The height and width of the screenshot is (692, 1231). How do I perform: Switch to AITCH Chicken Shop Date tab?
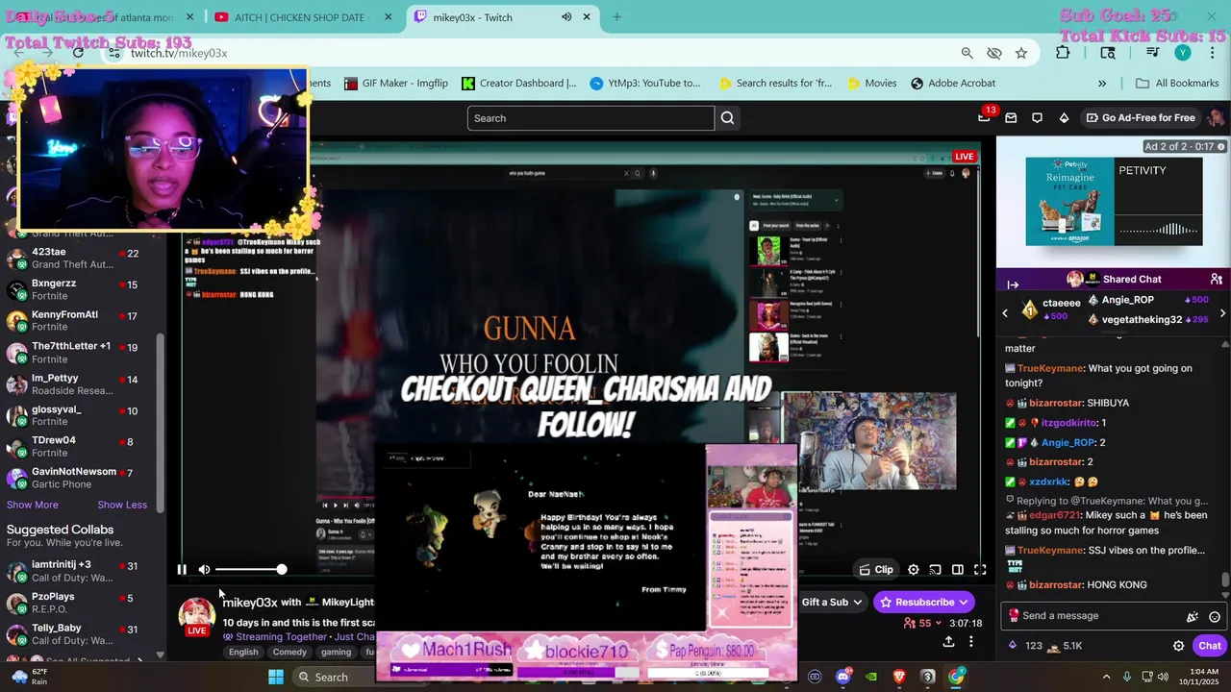click(305, 17)
